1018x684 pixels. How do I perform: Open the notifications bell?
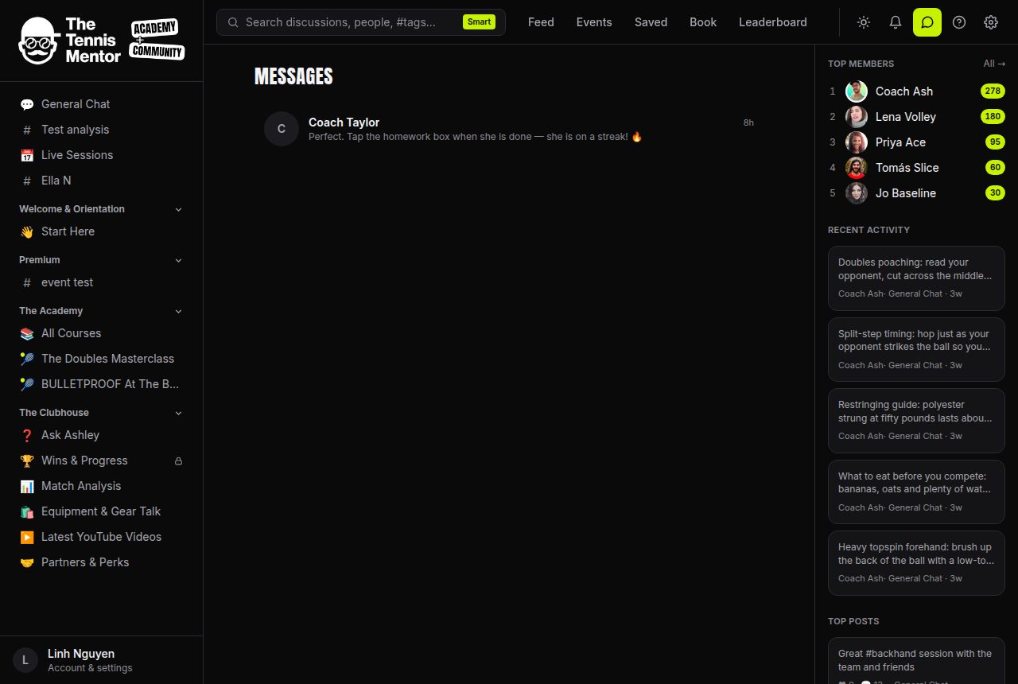click(896, 22)
